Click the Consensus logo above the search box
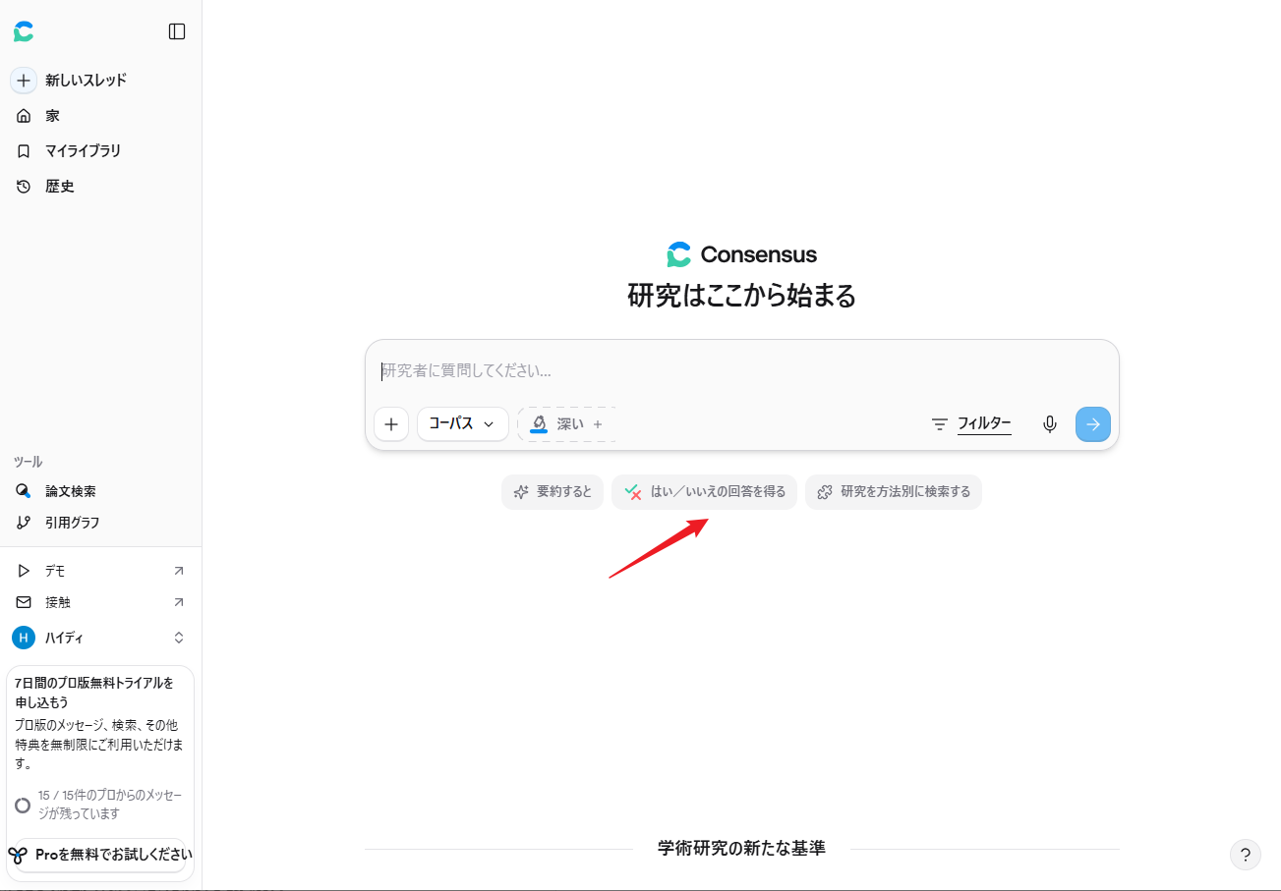Viewport: 1281px width, 891px height. 741,255
